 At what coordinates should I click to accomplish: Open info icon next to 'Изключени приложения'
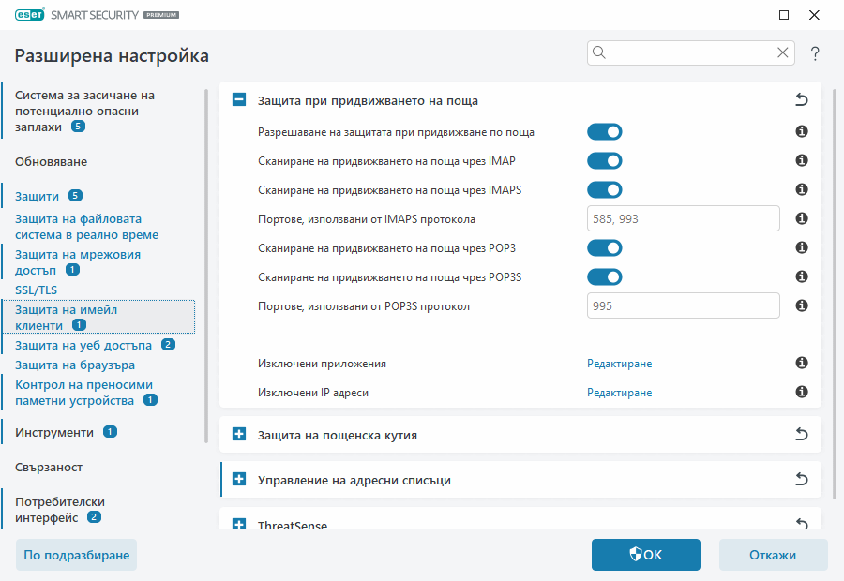pos(802,364)
